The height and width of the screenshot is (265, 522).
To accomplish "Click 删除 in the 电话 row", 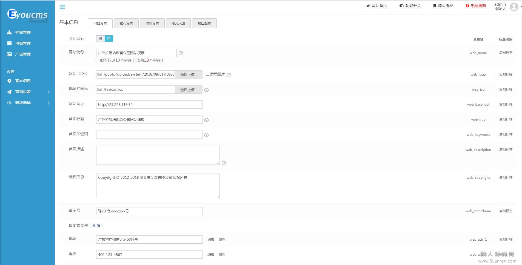I will coord(222,255).
